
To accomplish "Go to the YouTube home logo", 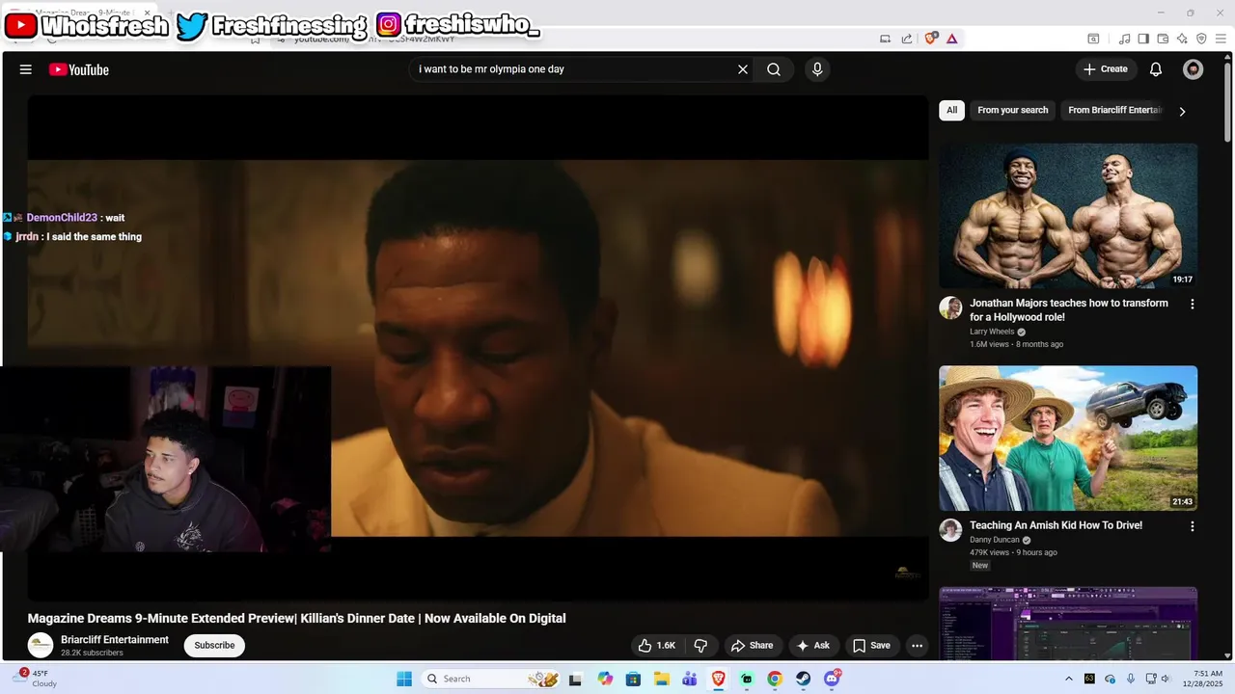I will 79,69.
